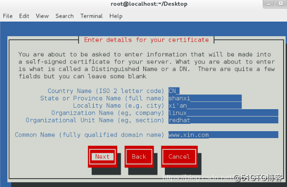Image resolution: width=287 pixels, height=187 pixels.
Task: Click the label 'Common Name (fully qualified domain name)'
Action: click(x=89, y=135)
